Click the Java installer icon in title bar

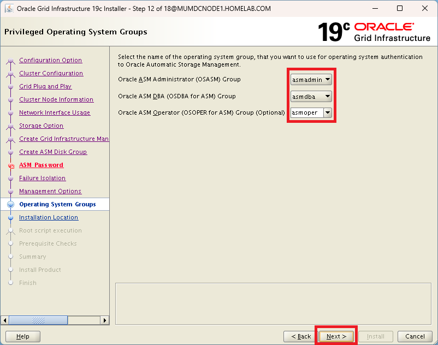click(9, 9)
